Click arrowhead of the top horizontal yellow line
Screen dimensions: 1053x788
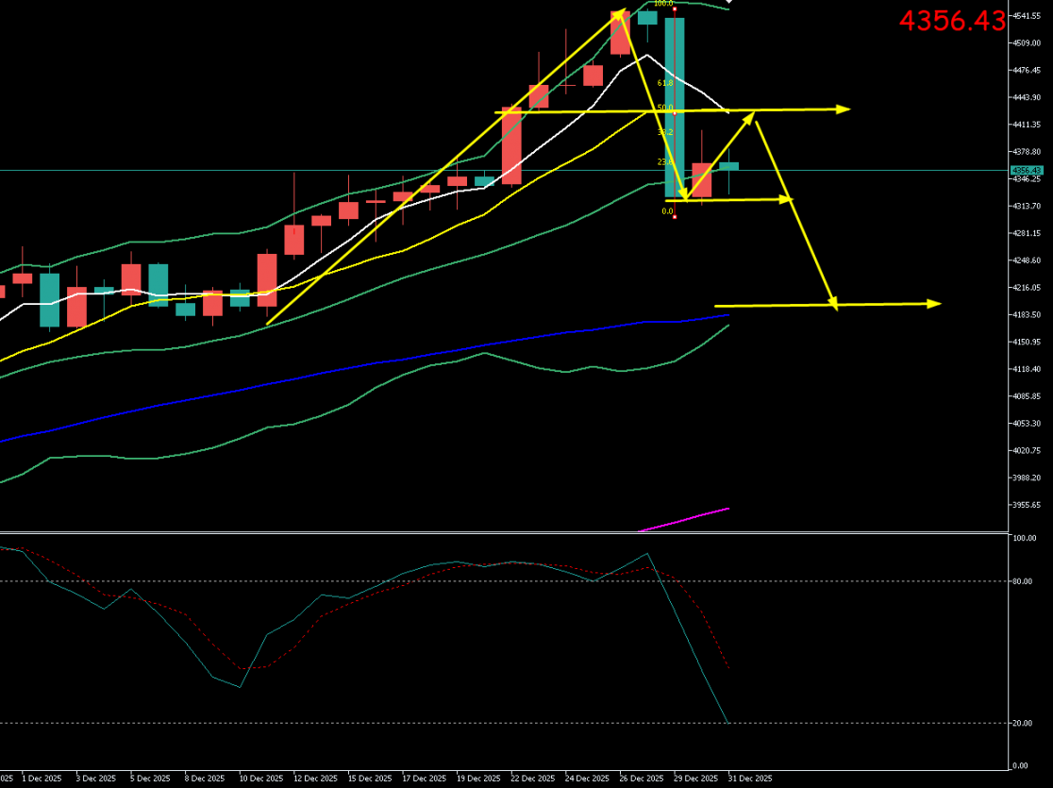(843, 109)
